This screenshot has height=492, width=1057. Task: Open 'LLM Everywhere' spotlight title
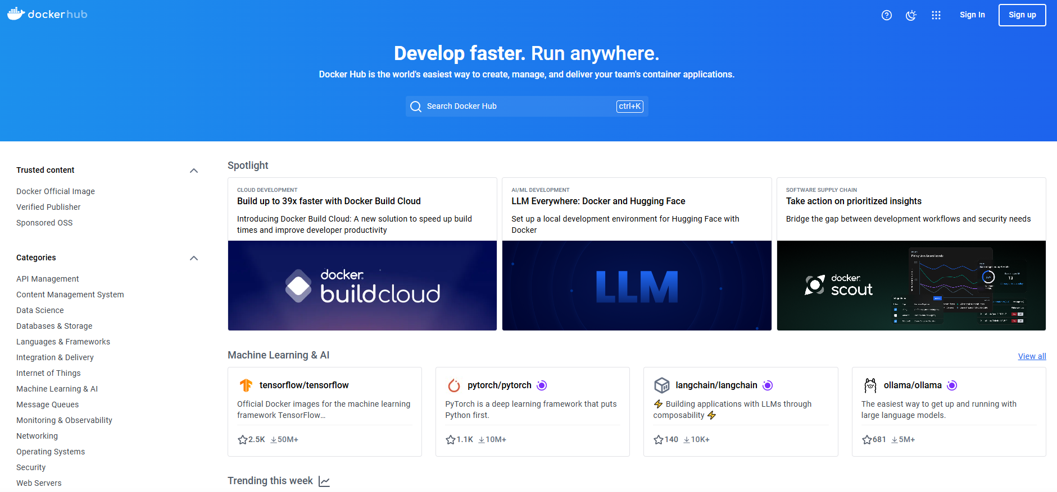(x=598, y=201)
